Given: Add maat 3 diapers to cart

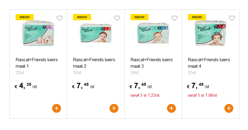Looking at the screenshot, I should 171,108.
